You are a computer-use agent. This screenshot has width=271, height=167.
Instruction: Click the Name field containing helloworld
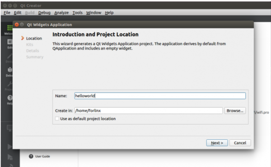pos(160,96)
